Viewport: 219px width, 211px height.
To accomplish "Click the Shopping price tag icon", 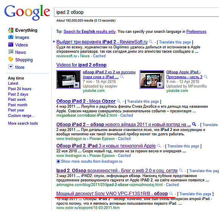I will point(11,59).
